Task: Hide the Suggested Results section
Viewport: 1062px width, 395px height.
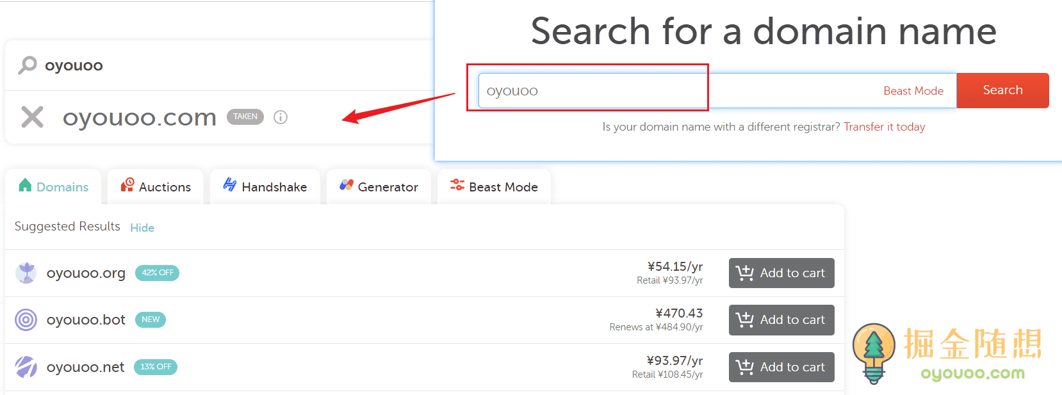Action: 142,228
